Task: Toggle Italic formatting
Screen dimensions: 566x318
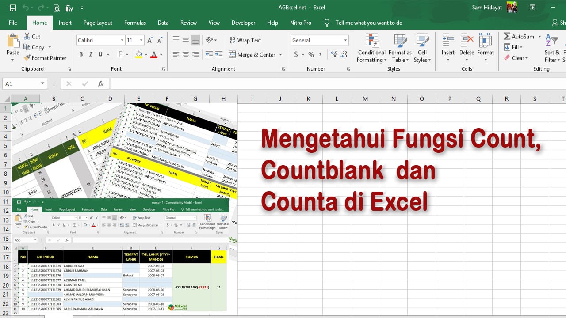Action: tap(91, 54)
